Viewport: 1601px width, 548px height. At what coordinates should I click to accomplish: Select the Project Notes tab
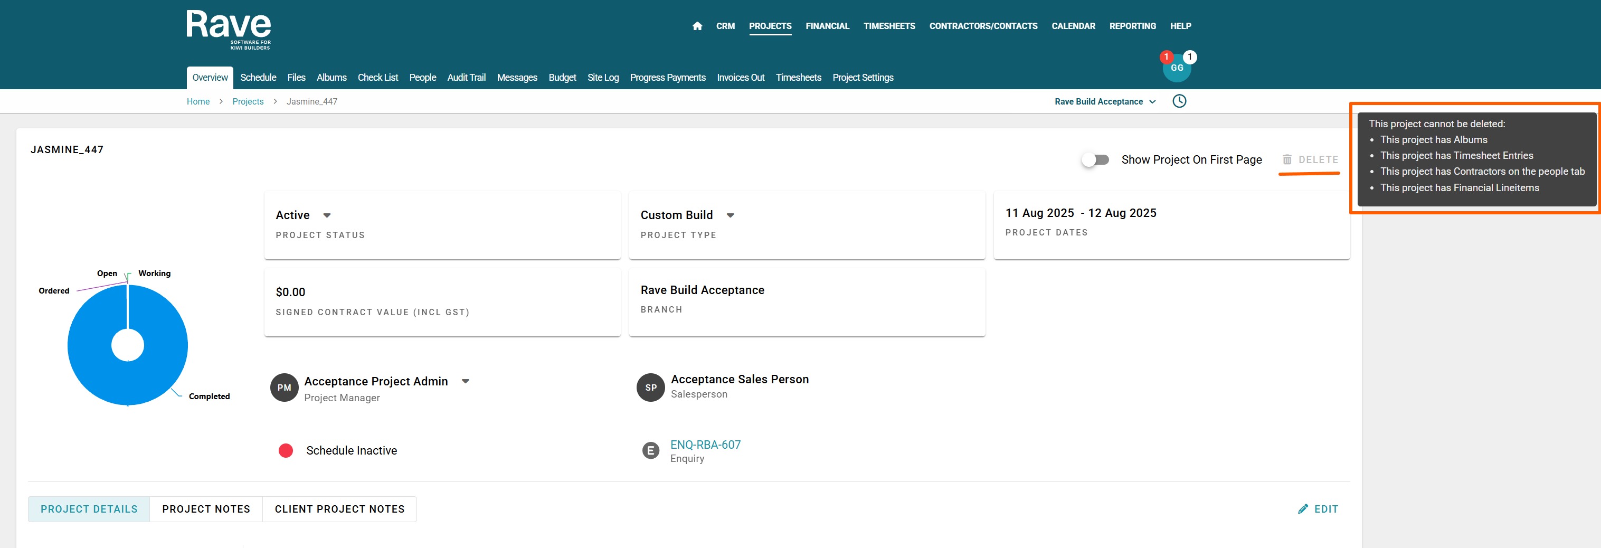point(206,509)
